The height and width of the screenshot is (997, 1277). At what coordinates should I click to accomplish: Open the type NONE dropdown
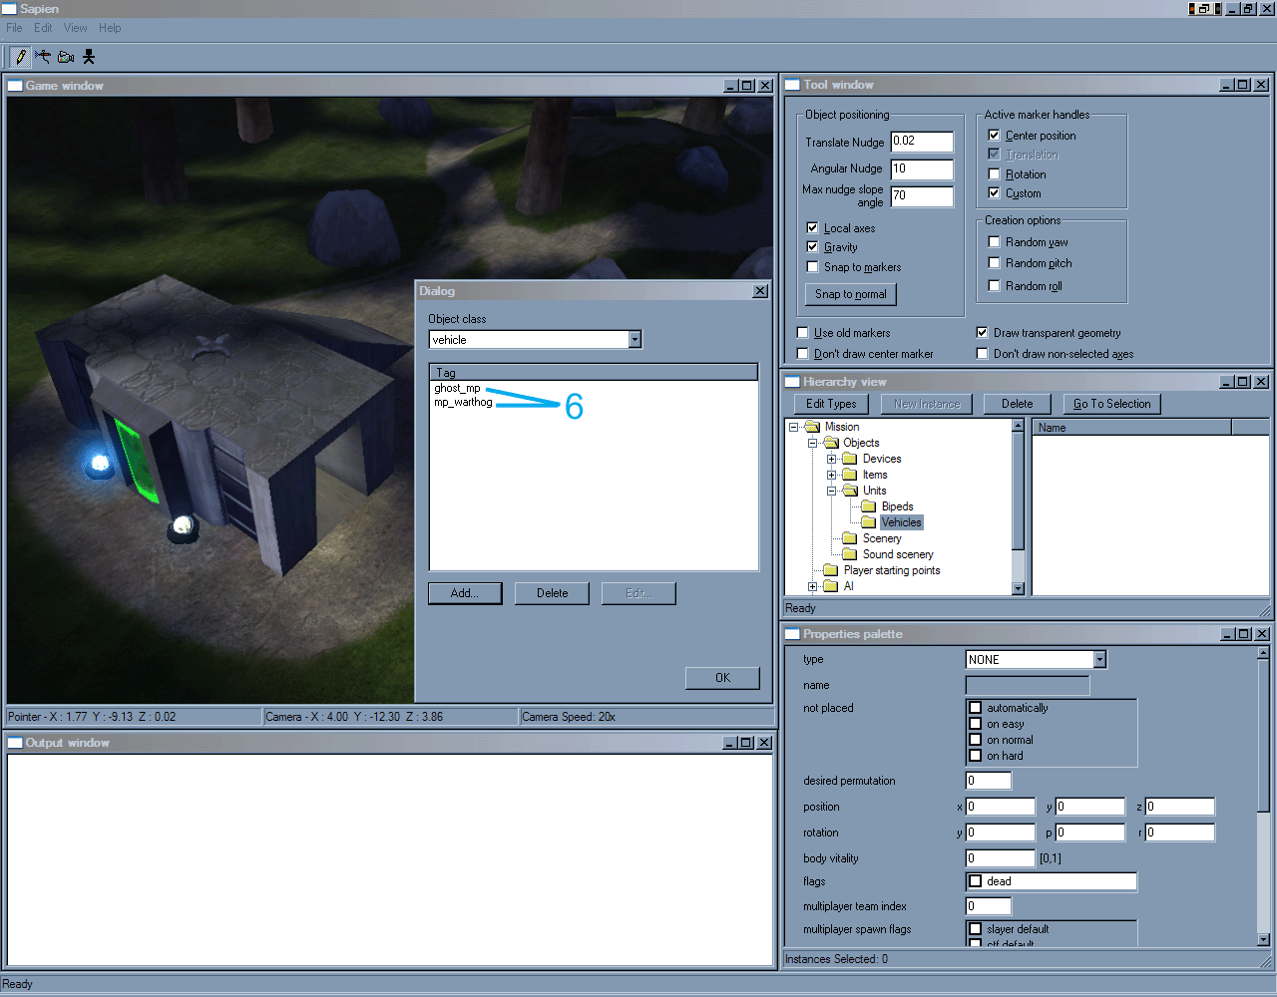1099,660
